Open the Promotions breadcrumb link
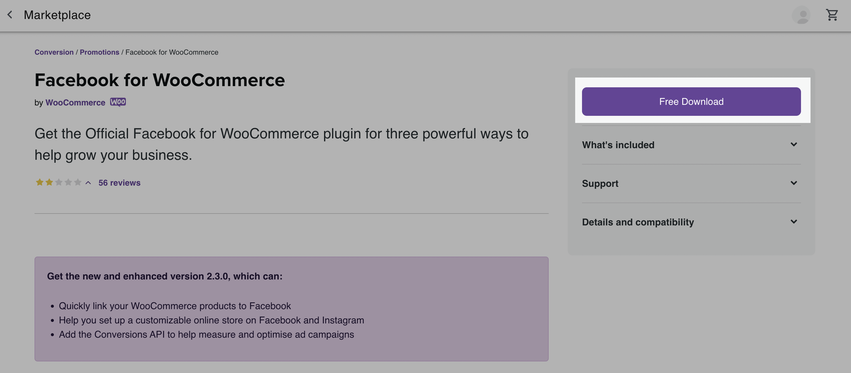Screen dimensions: 851x373 pos(99,52)
